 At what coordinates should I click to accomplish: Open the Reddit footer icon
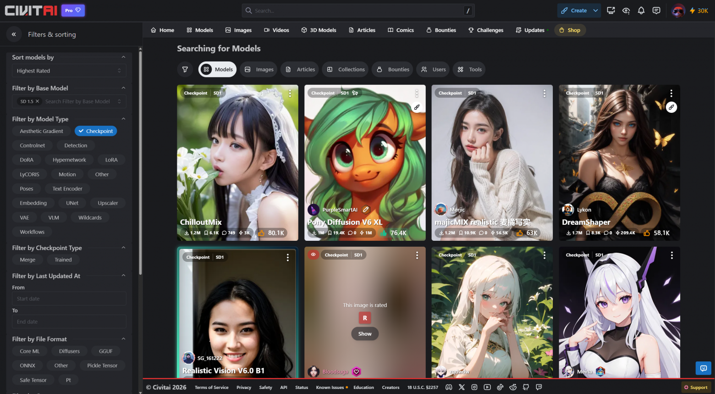(513, 387)
